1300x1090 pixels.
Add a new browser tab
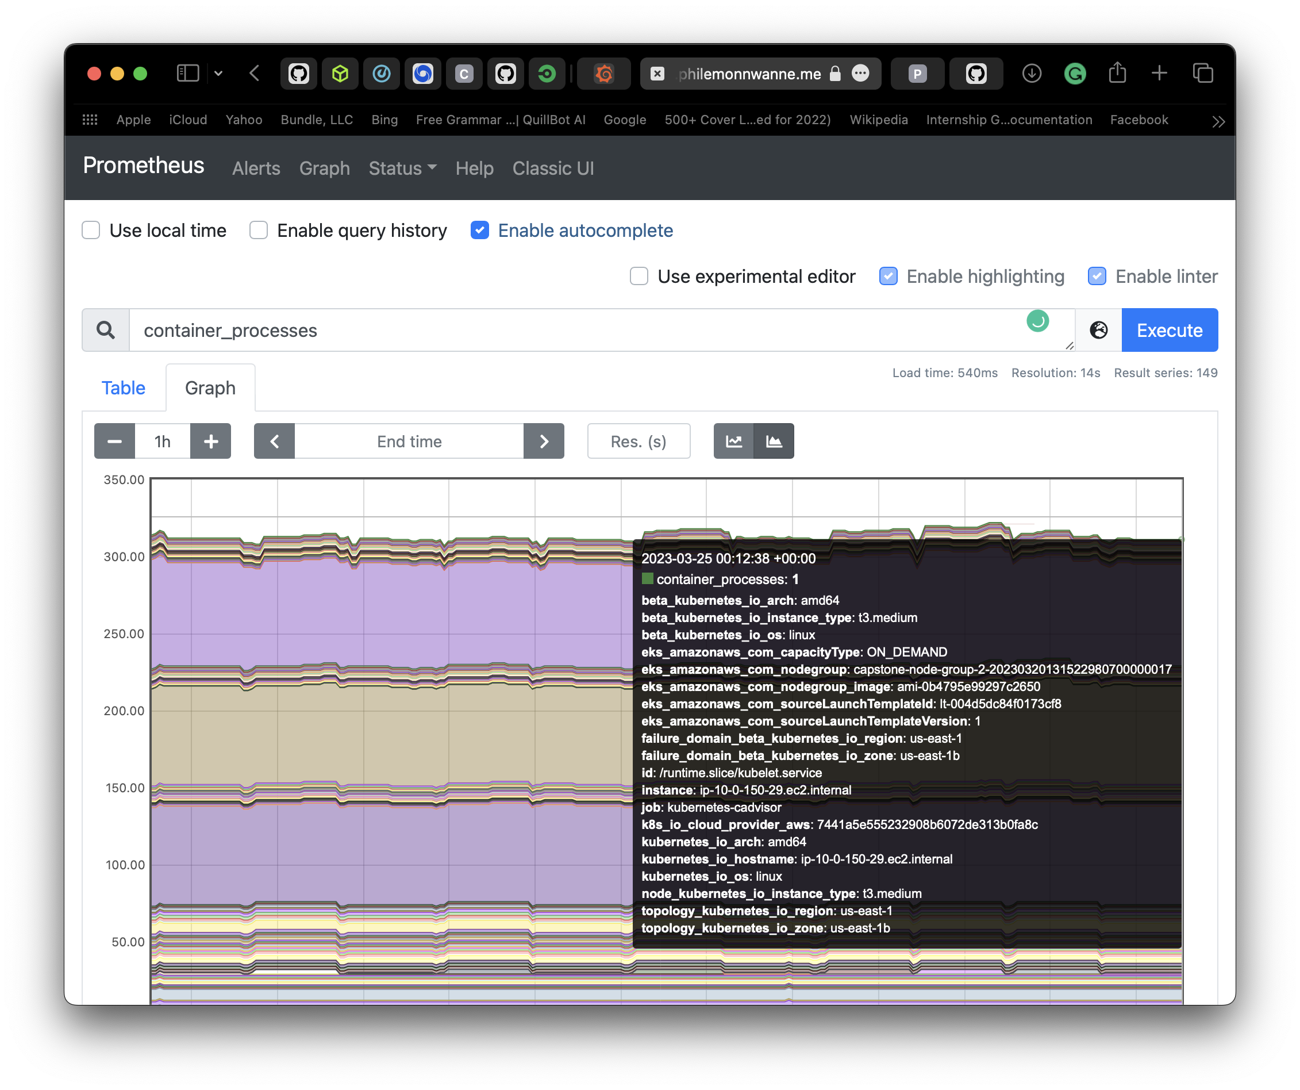(x=1159, y=74)
